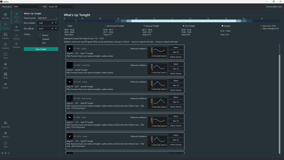284x160 pixels.
Task: Click the M40 altitude graph
Action: [x=157, y=69]
